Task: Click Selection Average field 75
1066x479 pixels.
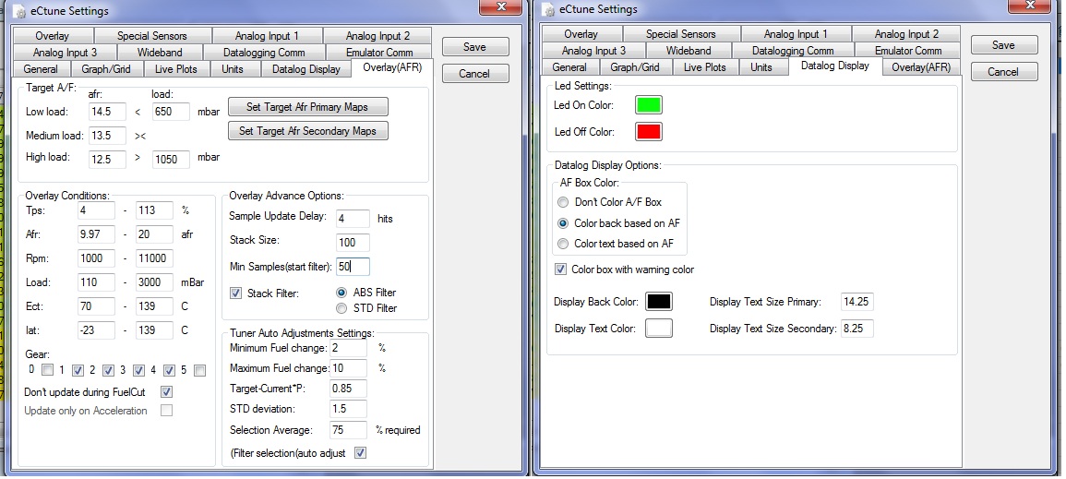Action: (348, 429)
